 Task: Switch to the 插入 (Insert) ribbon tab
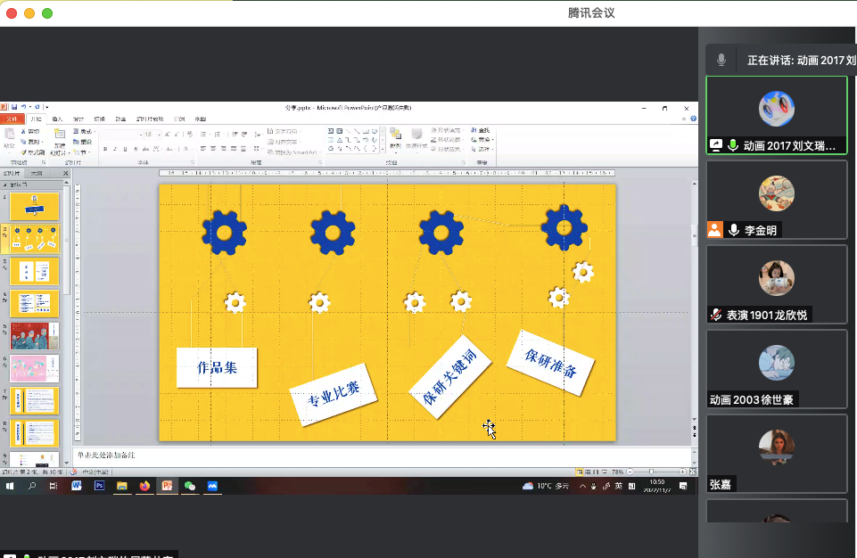coord(57,119)
